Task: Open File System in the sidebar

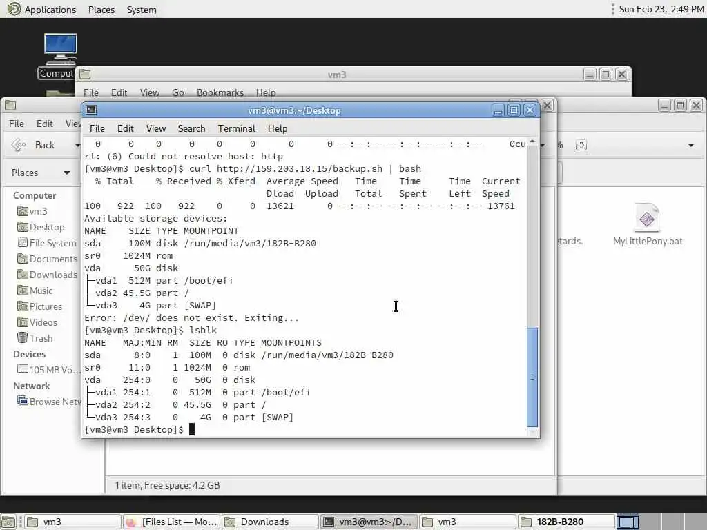Action: click(x=46, y=243)
